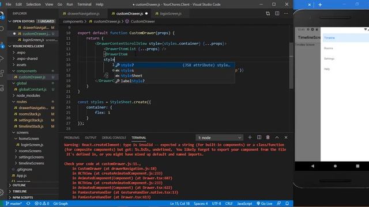Click the CustomDrawer breadcrumb symbol

[x=142, y=21]
